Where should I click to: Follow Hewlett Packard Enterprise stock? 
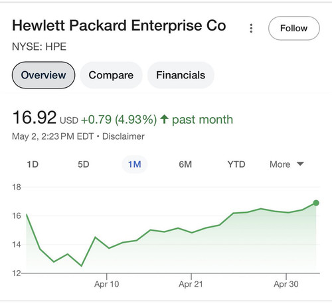tap(294, 28)
